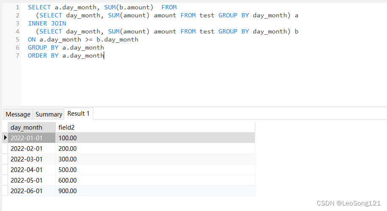Click the 2022-05-01 cell

click(x=27, y=180)
